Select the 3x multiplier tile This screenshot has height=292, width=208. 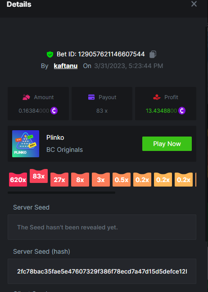click(101, 180)
